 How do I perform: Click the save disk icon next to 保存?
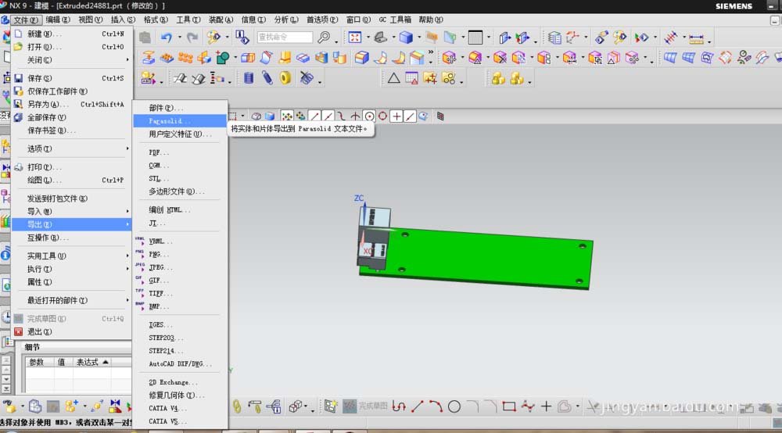click(19, 78)
